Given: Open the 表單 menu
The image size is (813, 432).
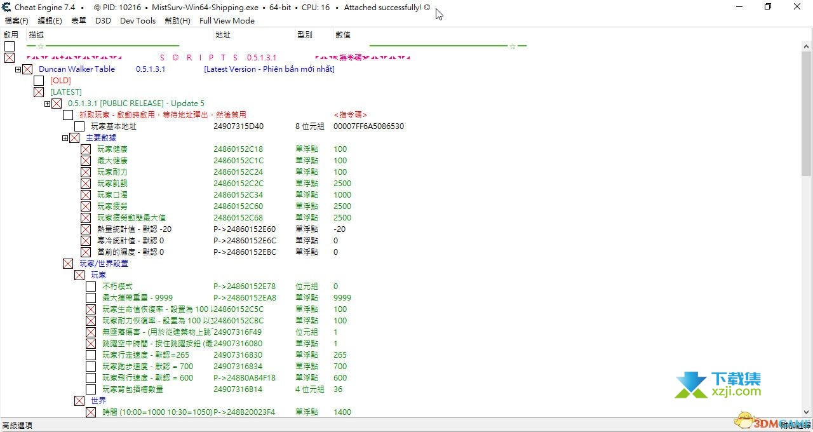Looking at the screenshot, I should 79,20.
